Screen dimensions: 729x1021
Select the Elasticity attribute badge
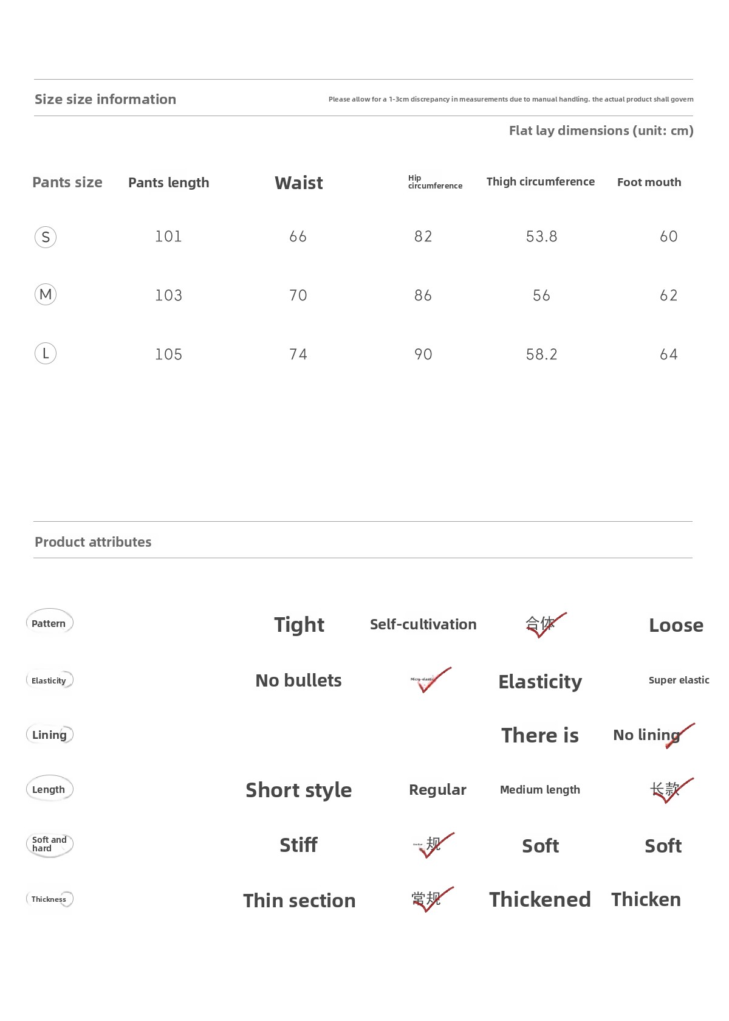[49, 680]
